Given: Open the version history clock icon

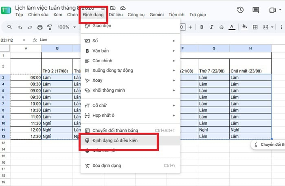Looking at the screenshot, I should click(240, 10).
